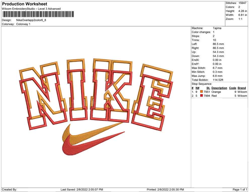Click the Production Worksheet title
249x192 pixels.
[25, 4]
